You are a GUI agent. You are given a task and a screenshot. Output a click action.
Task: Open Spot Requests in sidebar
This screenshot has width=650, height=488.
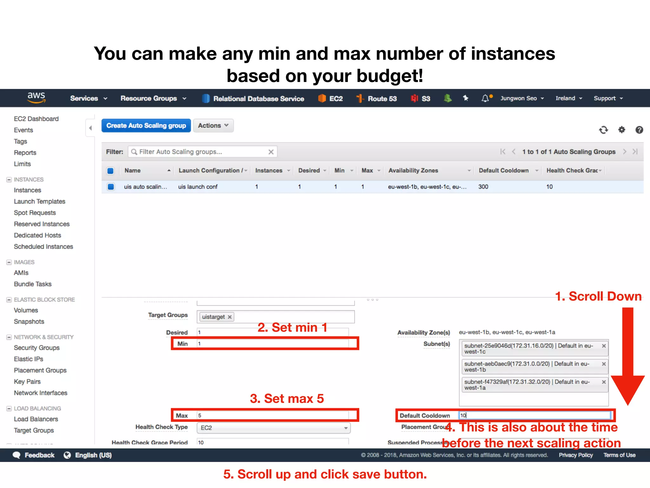(35, 213)
